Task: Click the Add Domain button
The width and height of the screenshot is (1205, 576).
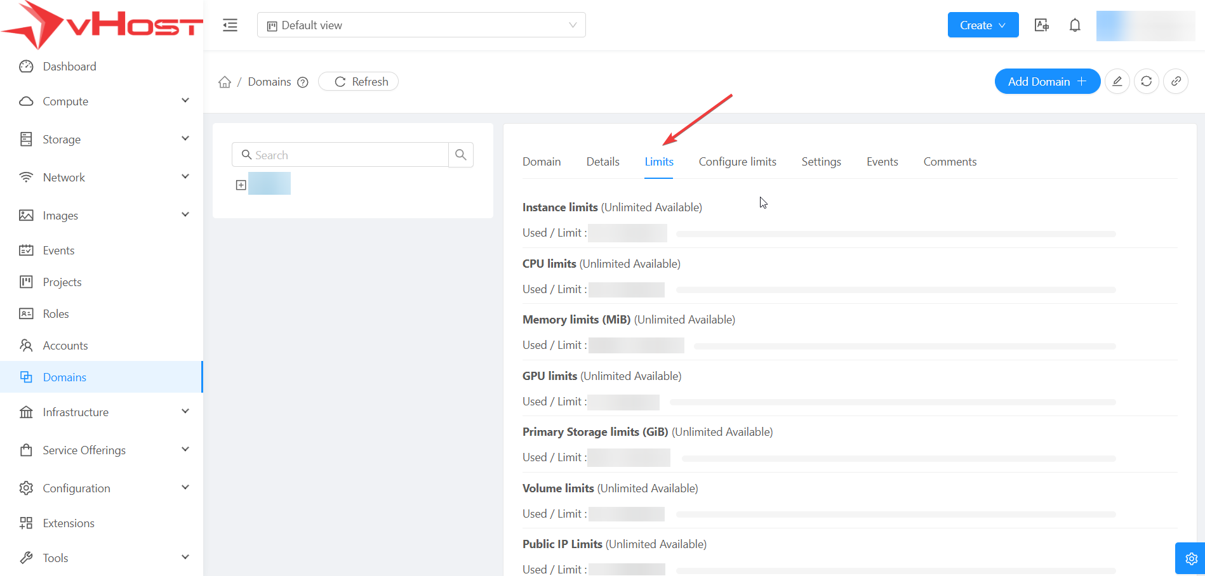Action: 1046,81
